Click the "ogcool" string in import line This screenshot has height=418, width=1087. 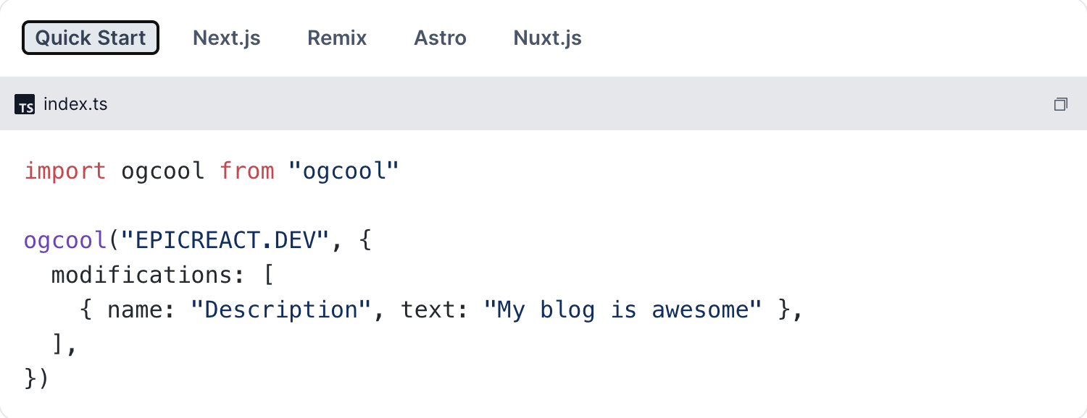[x=343, y=171]
